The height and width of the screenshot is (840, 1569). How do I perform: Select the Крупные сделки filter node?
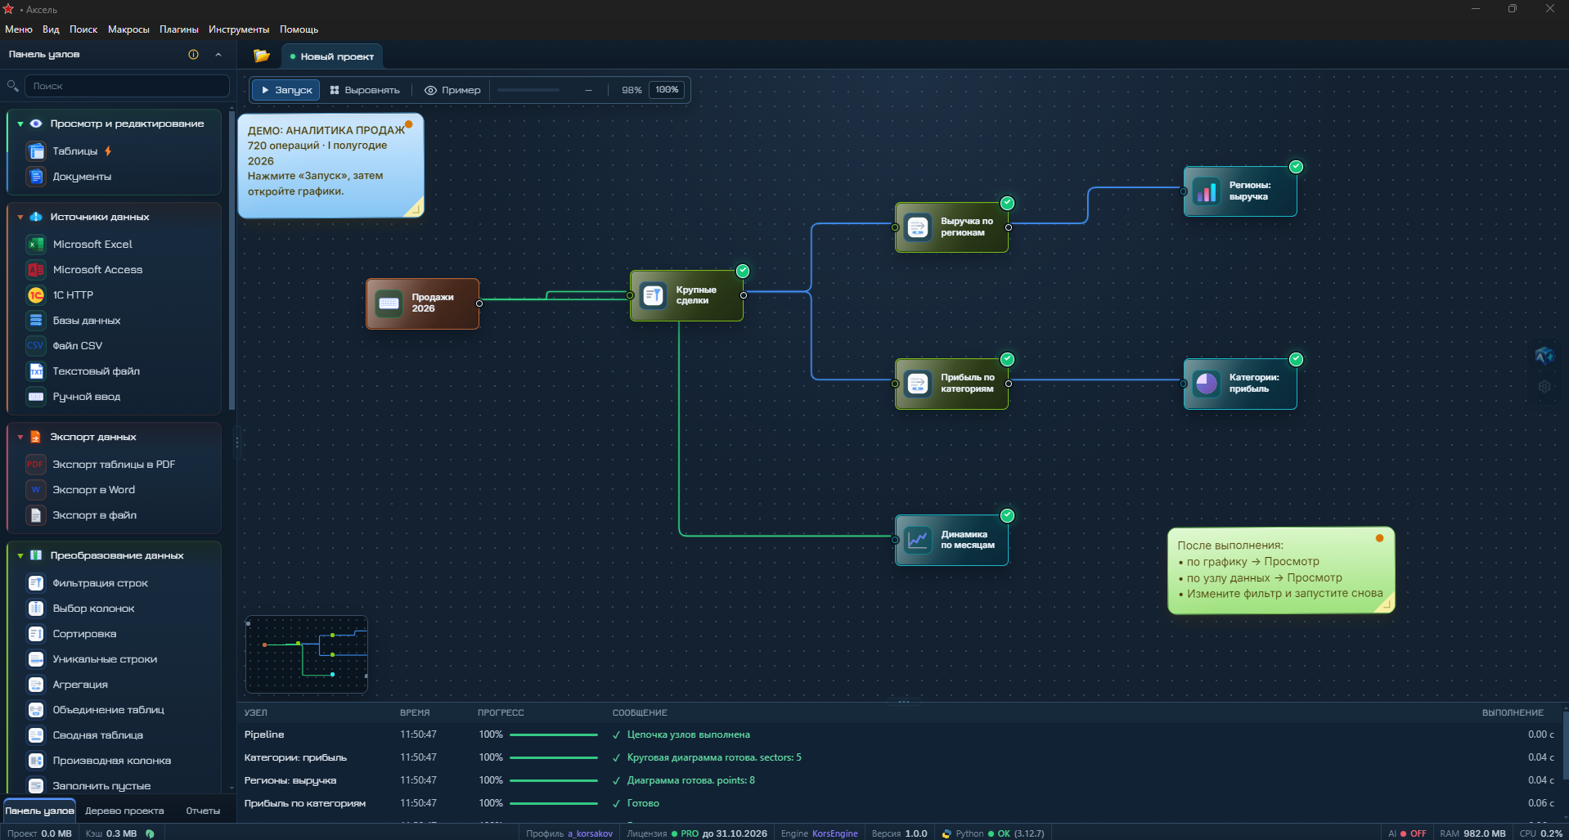(686, 295)
